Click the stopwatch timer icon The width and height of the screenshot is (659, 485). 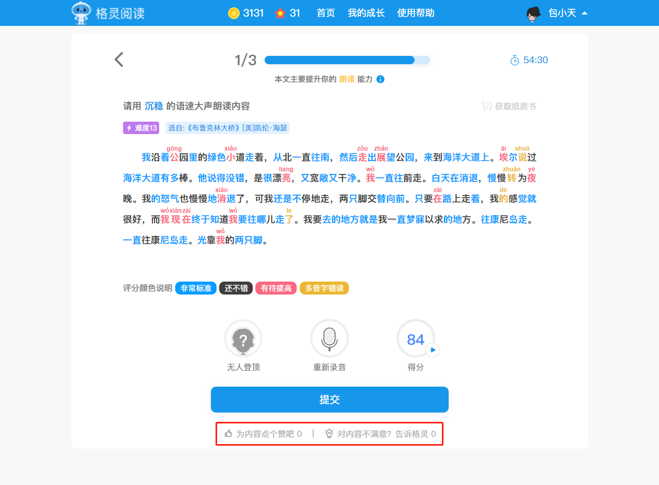(x=515, y=61)
